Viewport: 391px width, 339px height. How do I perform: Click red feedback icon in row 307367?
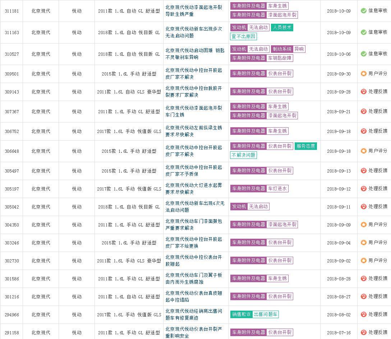point(364,111)
